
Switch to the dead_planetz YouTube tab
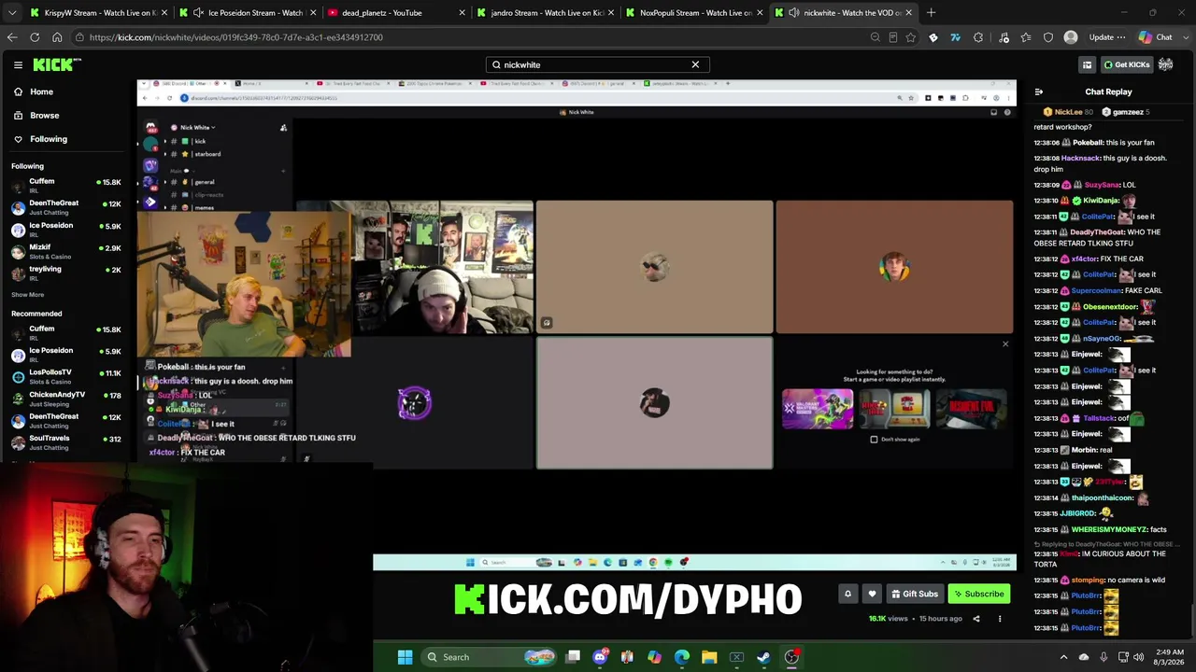click(396, 13)
